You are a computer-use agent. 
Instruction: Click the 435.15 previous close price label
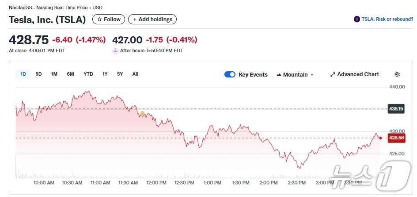pos(396,108)
